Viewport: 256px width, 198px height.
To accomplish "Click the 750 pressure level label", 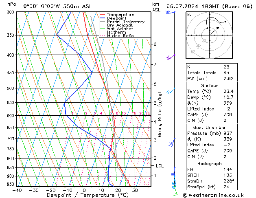I will pos(11,149).
